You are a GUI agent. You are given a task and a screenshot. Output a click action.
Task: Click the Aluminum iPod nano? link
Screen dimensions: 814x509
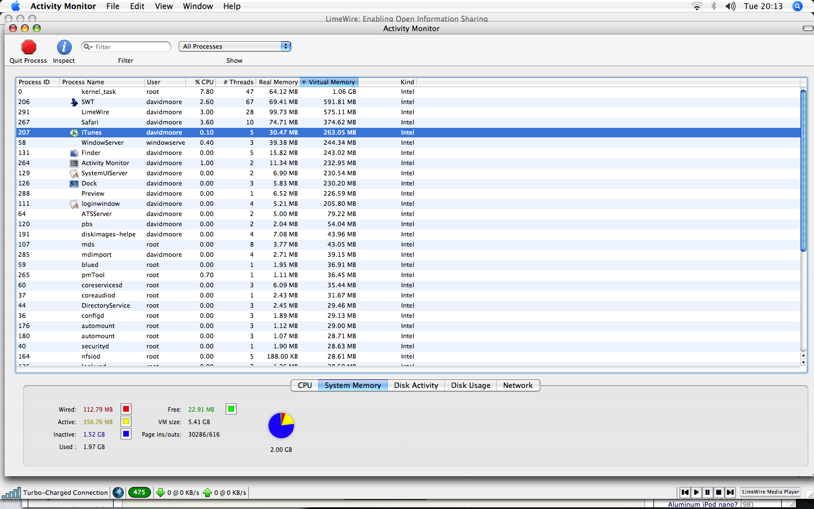(x=703, y=504)
